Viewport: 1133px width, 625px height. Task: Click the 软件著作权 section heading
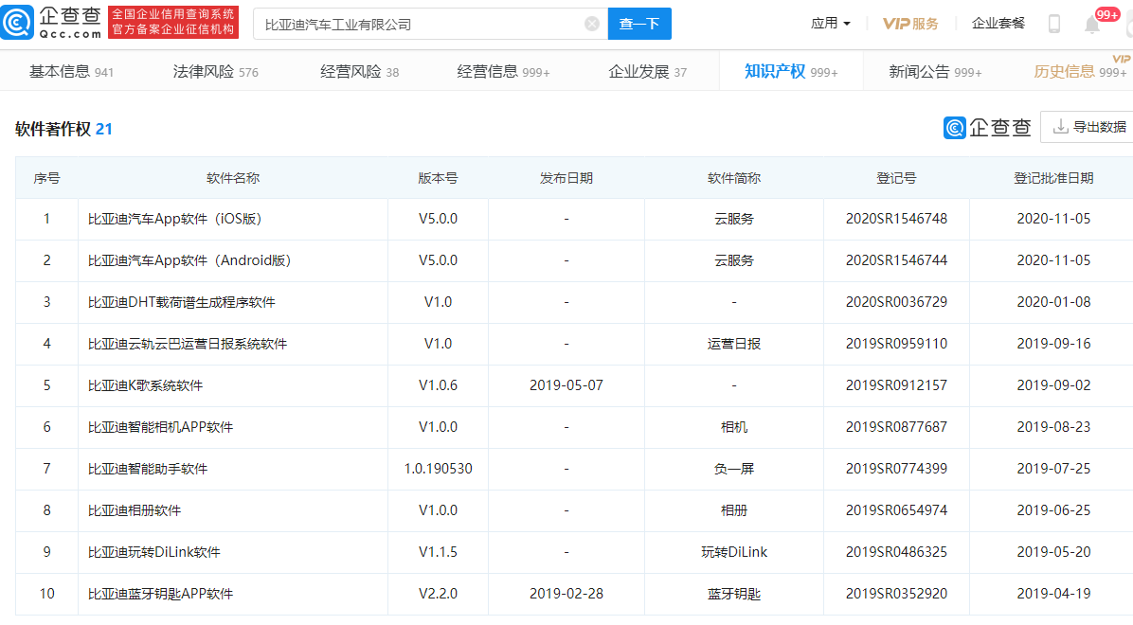pos(53,130)
